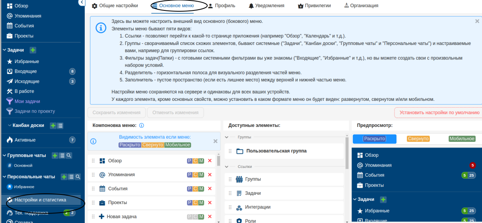Select Свернуто preview mode
Viewport: 482px width, 223px height.
[x=418, y=139]
